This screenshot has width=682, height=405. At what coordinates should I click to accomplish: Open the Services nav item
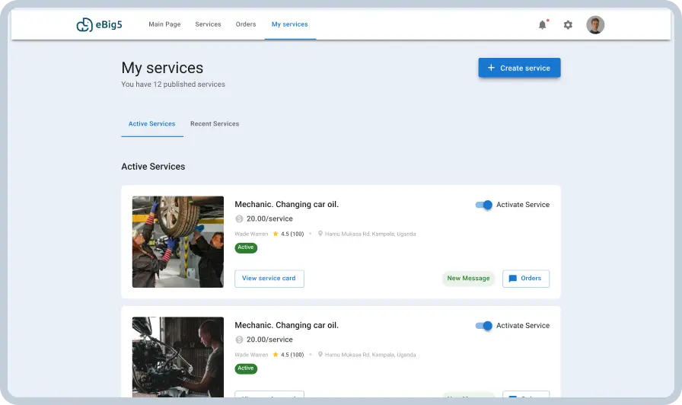208,24
